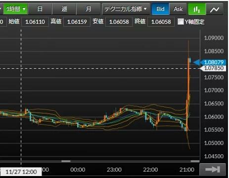This screenshot has height=178, width=229.
Task: Switch chart to 日 (daily) timeframe
Action: click(40, 9)
